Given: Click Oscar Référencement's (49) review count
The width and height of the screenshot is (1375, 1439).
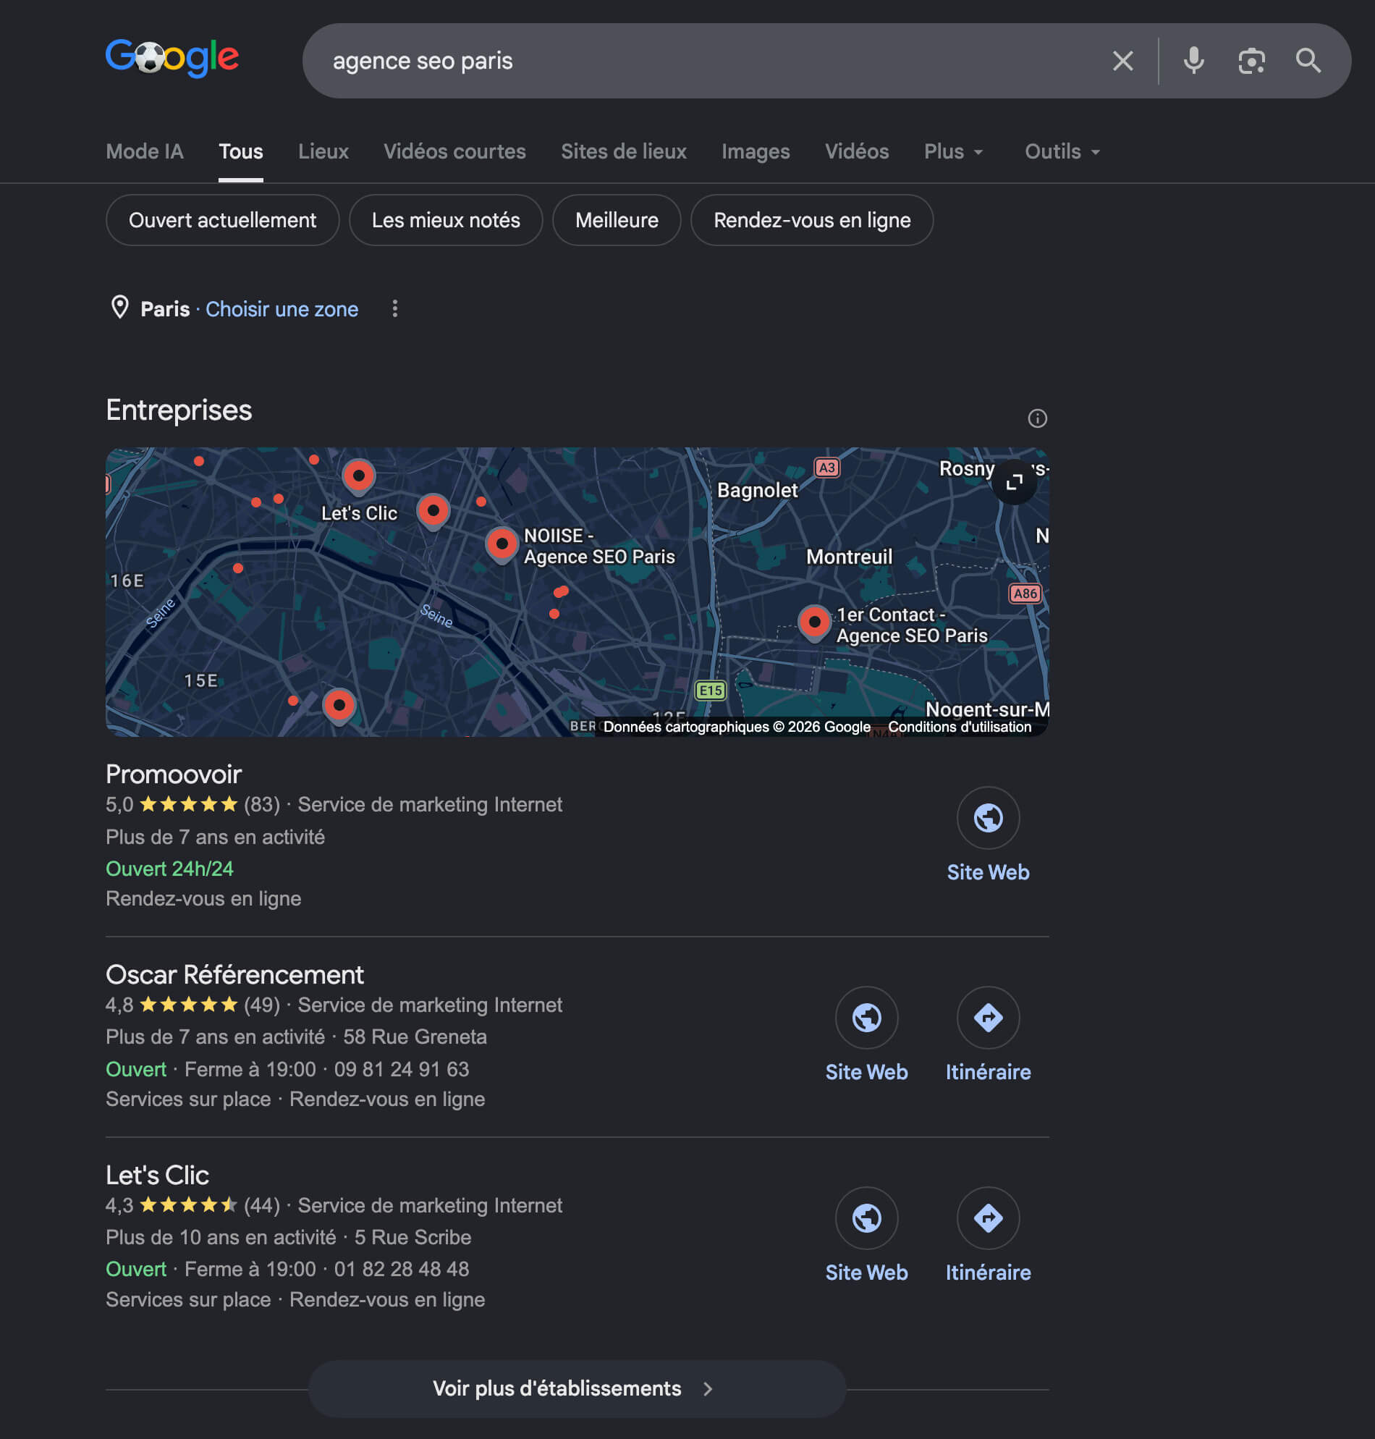Looking at the screenshot, I should (x=262, y=1004).
